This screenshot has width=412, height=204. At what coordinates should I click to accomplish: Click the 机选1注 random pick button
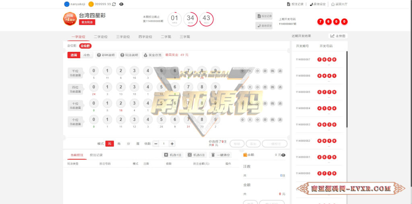[173, 155]
